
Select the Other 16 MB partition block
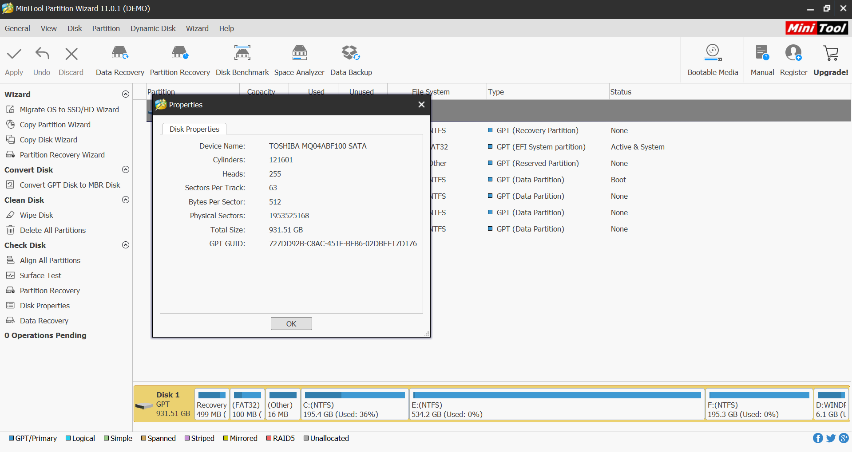click(x=283, y=404)
